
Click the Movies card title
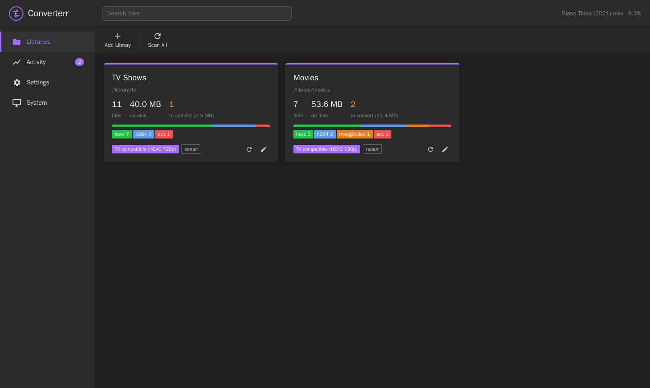point(306,78)
